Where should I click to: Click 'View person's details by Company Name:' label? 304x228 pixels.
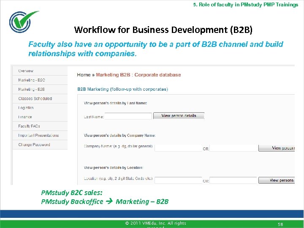click(x=119, y=136)
